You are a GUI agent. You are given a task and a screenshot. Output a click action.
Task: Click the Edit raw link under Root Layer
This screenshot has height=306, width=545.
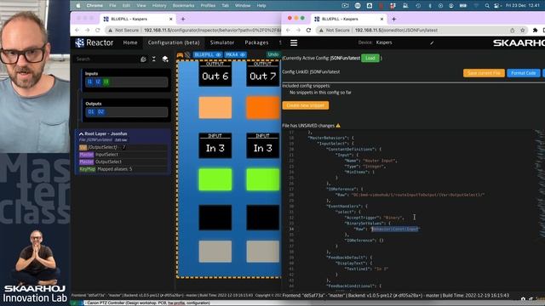[121, 139]
